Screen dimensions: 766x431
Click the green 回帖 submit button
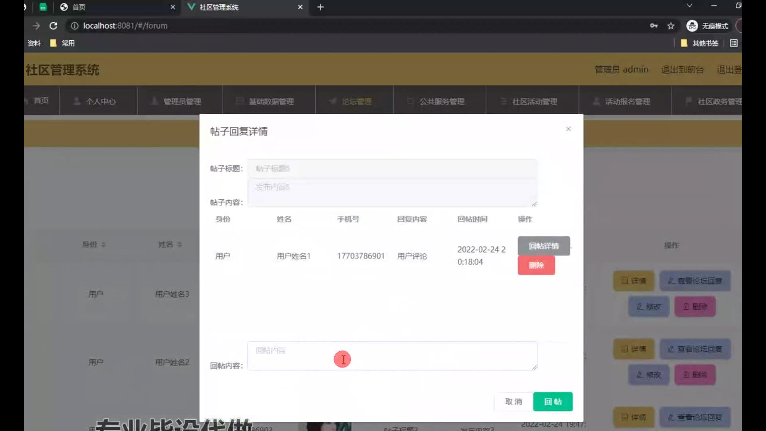[553, 401]
